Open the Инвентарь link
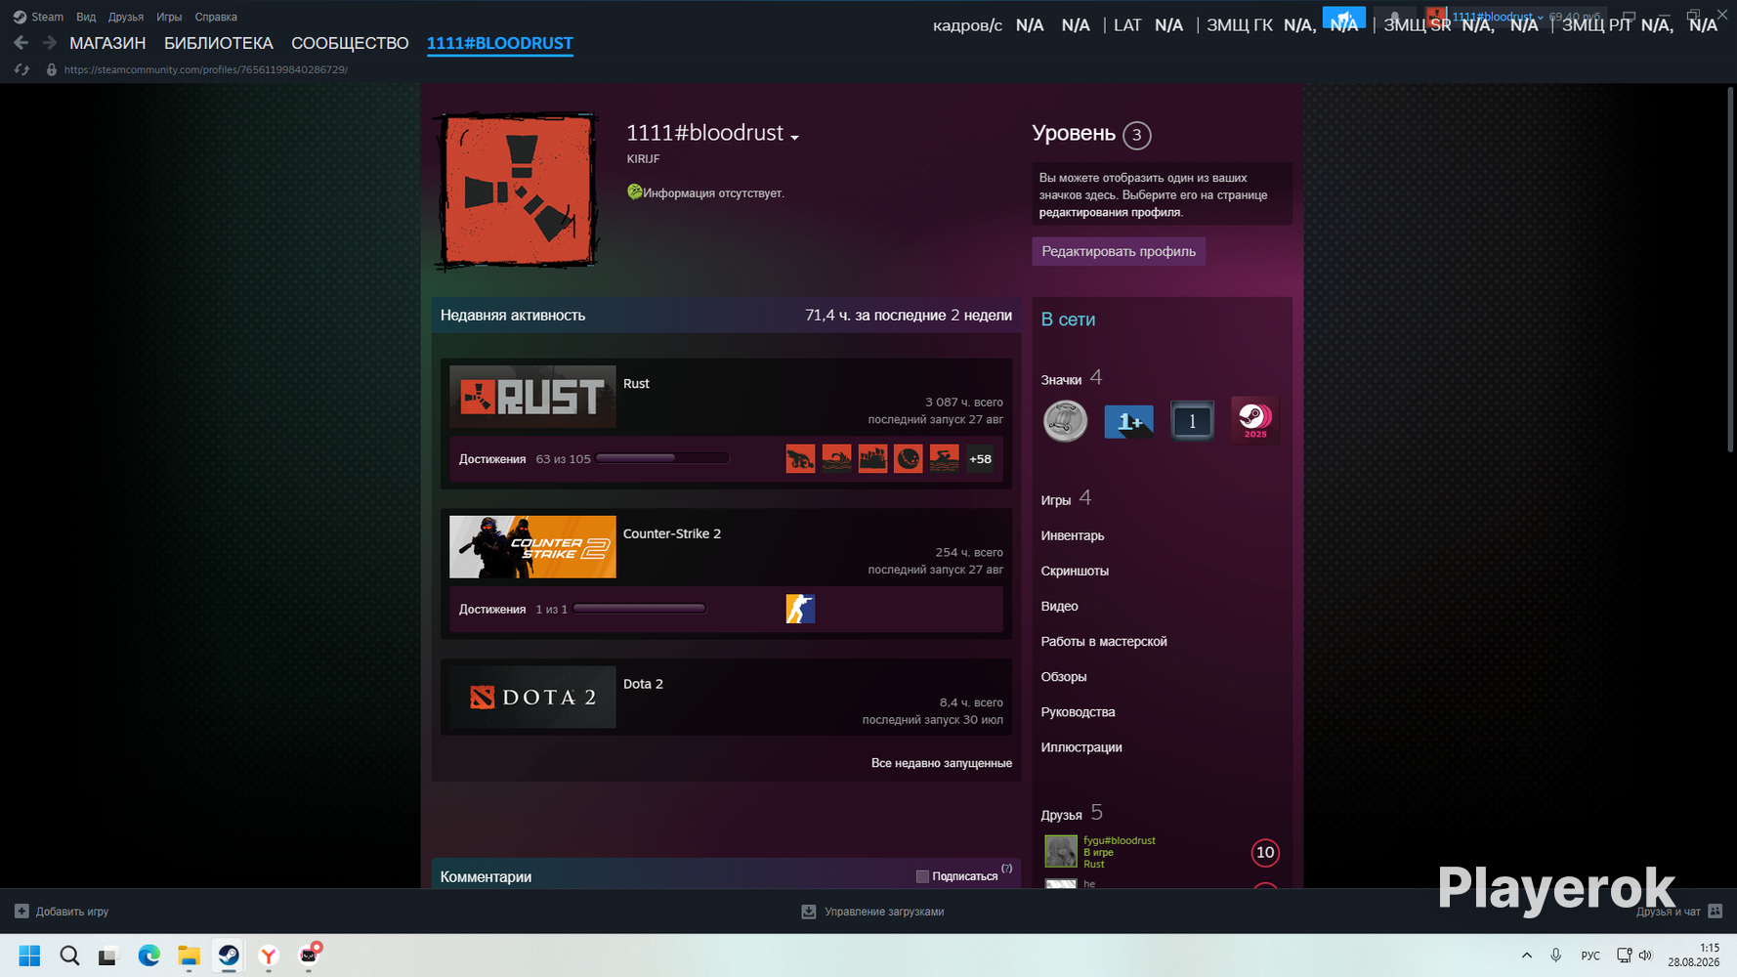Viewport: 1737px width, 977px height. [x=1073, y=535]
